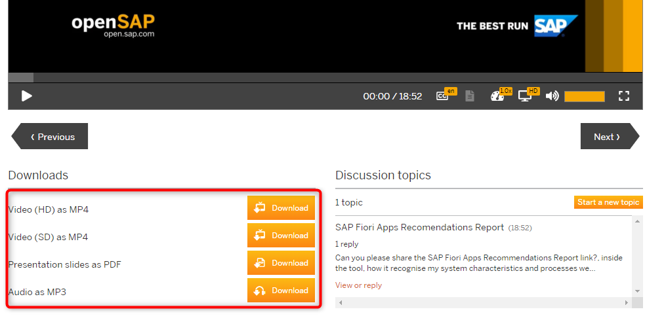Click the Video (SD) as MP4 label
The width and height of the screenshot is (645, 320).
[48, 237]
